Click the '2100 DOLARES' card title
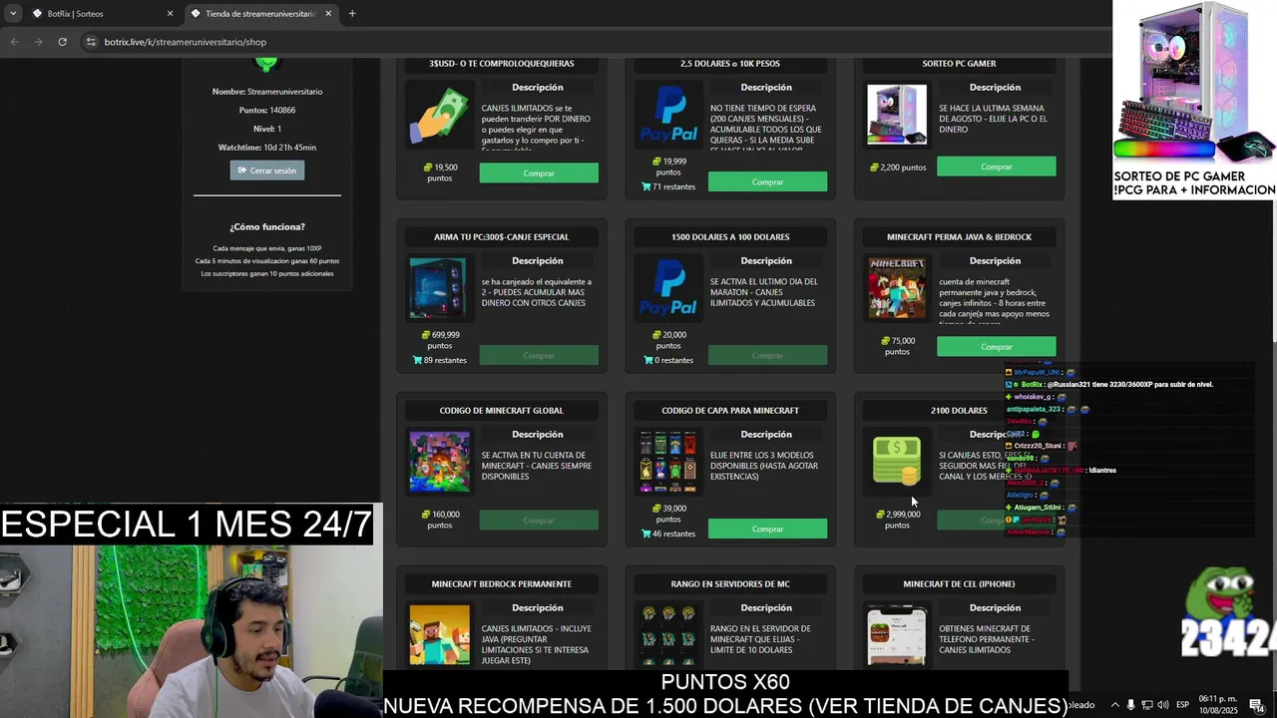The image size is (1277, 718). coord(959,411)
